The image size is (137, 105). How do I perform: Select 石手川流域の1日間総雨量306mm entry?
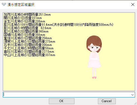pos(28,45)
